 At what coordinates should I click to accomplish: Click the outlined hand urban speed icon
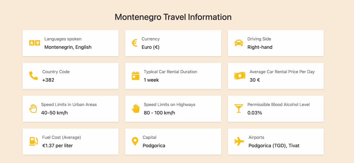(x=33, y=108)
